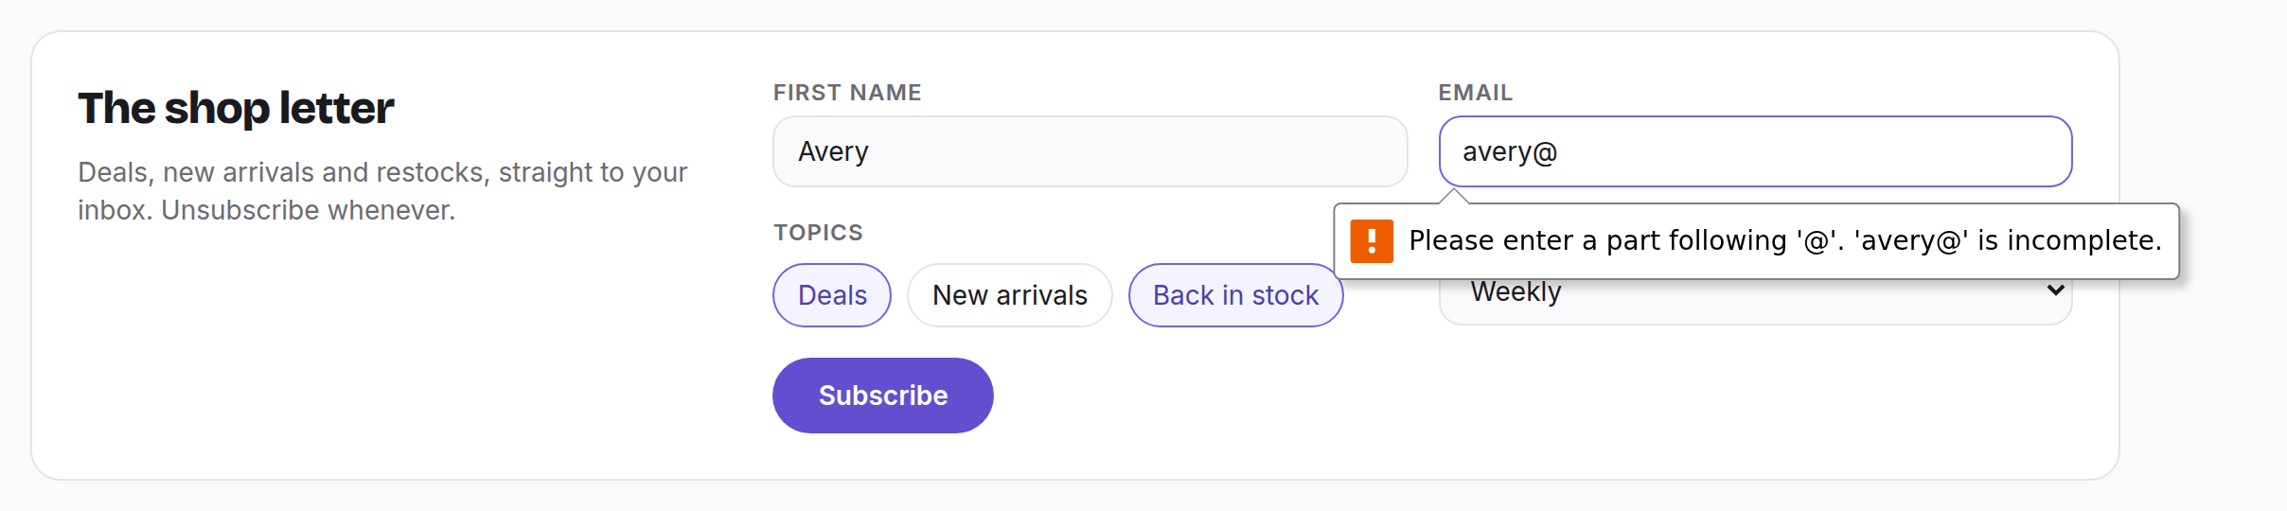This screenshot has width=2287, height=511.
Task: Click the "Please enter a part following" message
Action: coord(1598,240)
